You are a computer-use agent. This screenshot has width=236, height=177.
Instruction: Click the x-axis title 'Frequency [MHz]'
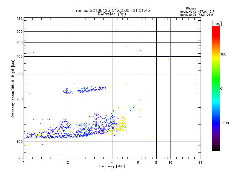(x=112, y=166)
